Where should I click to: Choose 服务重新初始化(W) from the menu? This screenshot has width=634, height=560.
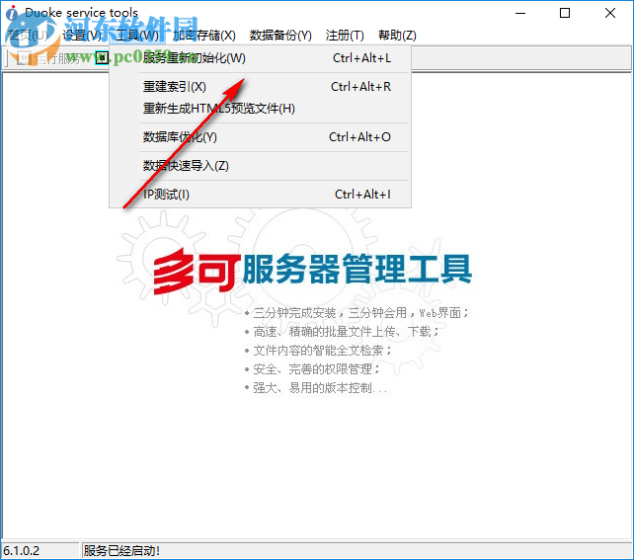pyautogui.click(x=260, y=58)
